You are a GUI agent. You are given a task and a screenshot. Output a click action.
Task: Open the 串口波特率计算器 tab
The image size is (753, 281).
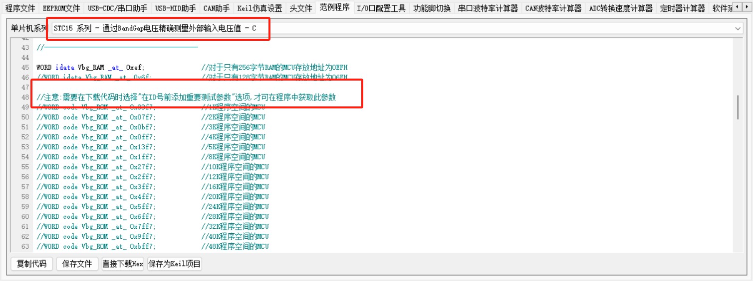coord(488,8)
